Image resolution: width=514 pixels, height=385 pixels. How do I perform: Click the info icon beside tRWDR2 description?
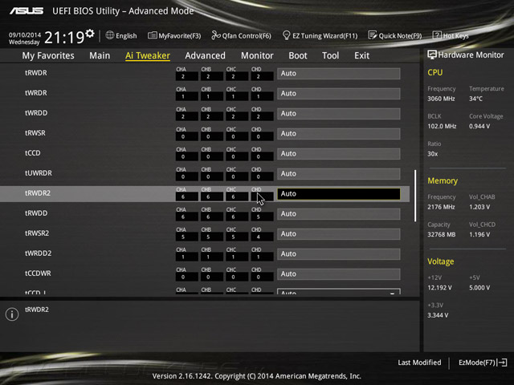click(x=12, y=314)
